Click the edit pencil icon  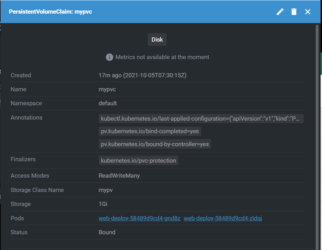(x=280, y=12)
